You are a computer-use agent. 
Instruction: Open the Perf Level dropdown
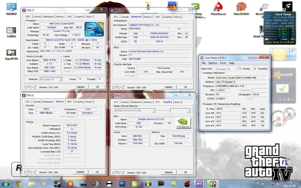click(180, 110)
